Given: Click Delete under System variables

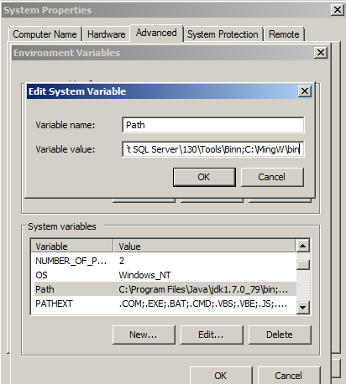Looking at the screenshot, I should tap(280, 335).
